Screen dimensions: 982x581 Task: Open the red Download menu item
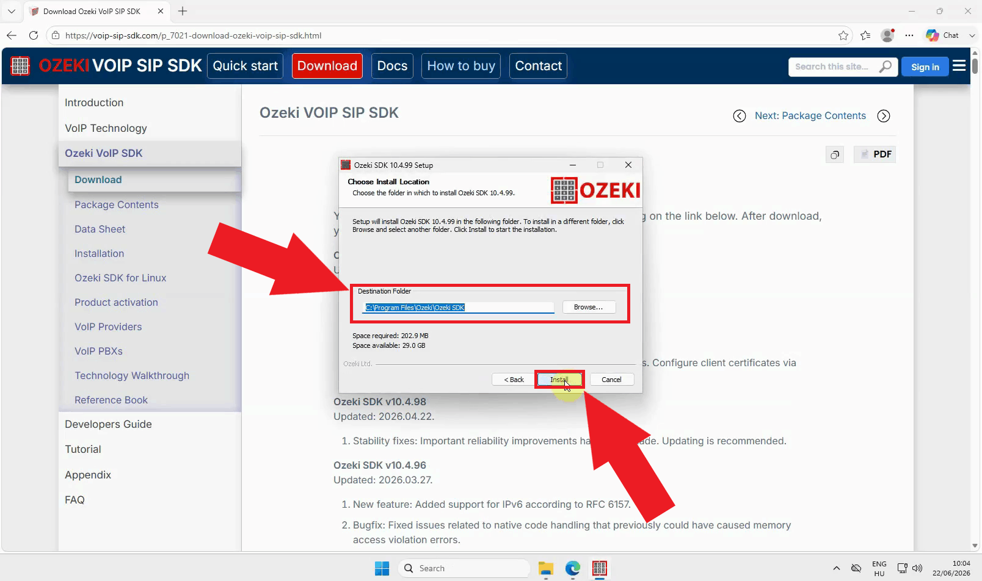[327, 66]
